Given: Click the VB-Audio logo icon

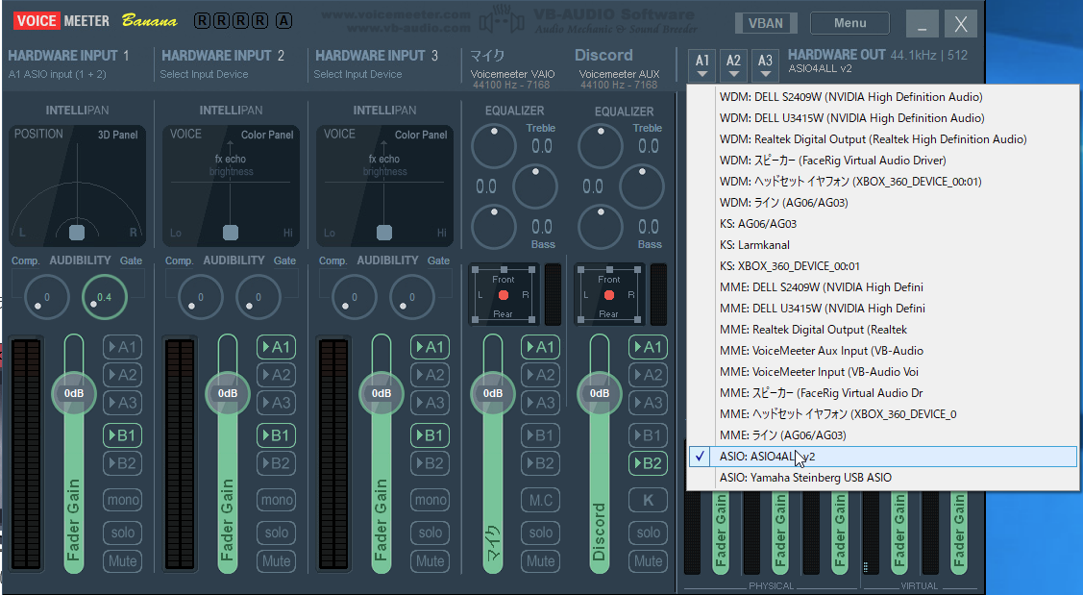Looking at the screenshot, I should pyautogui.click(x=502, y=21).
